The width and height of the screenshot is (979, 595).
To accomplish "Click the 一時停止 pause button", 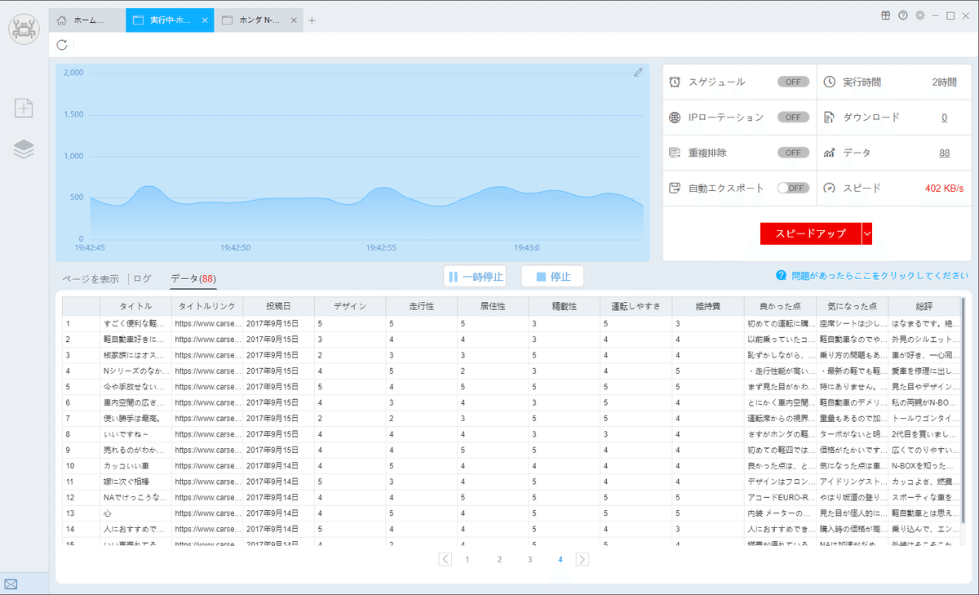I will tap(475, 277).
